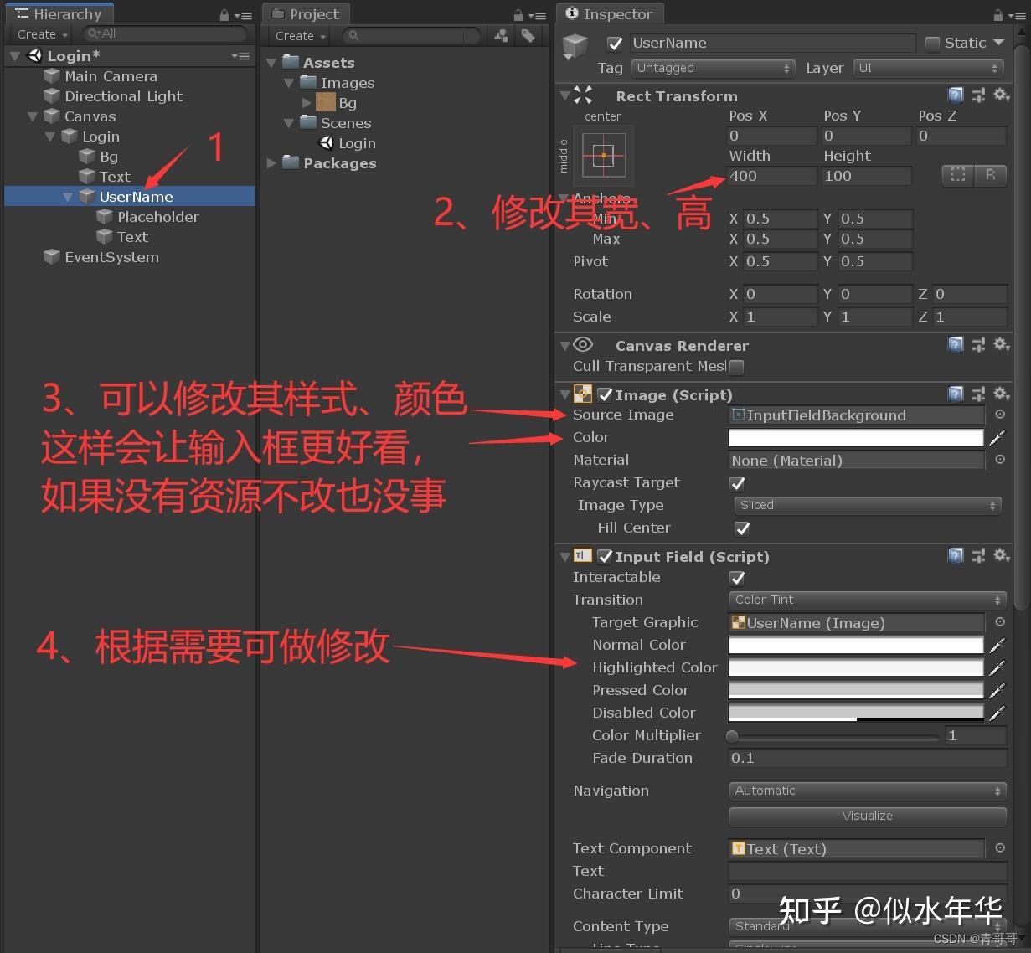
Task: Open Target Graphic object picker circle
Action: (1000, 622)
